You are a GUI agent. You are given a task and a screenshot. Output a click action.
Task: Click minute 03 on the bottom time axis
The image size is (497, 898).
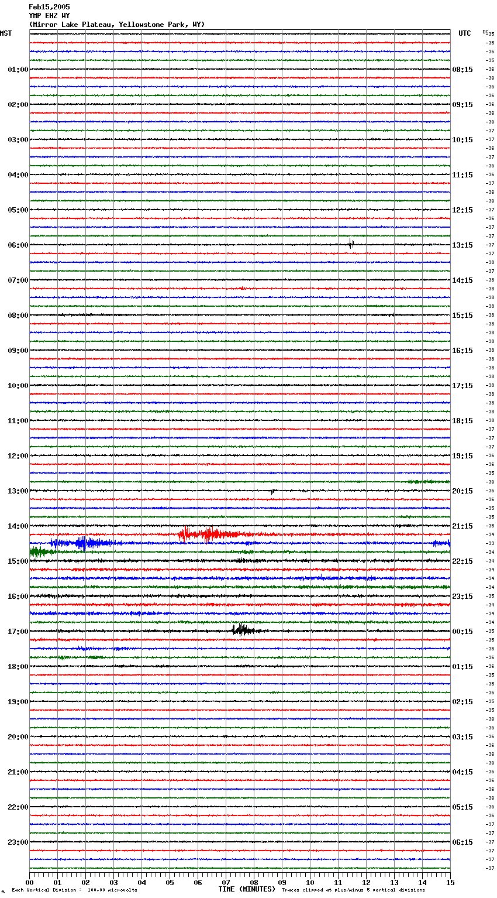tap(113, 882)
